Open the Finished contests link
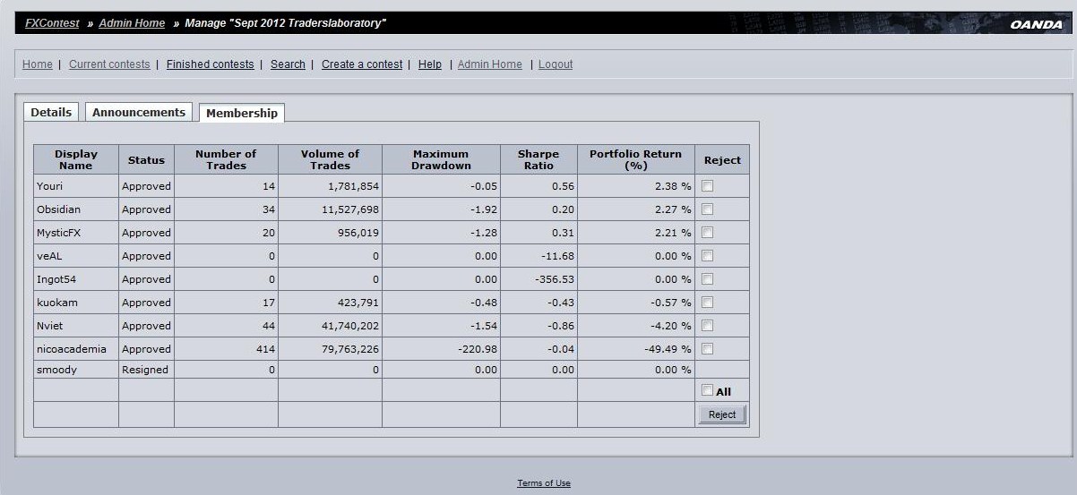 (x=211, y=64)
